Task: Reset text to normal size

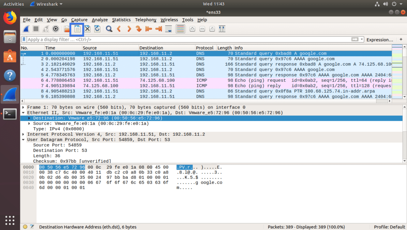Action: (212, 29)
